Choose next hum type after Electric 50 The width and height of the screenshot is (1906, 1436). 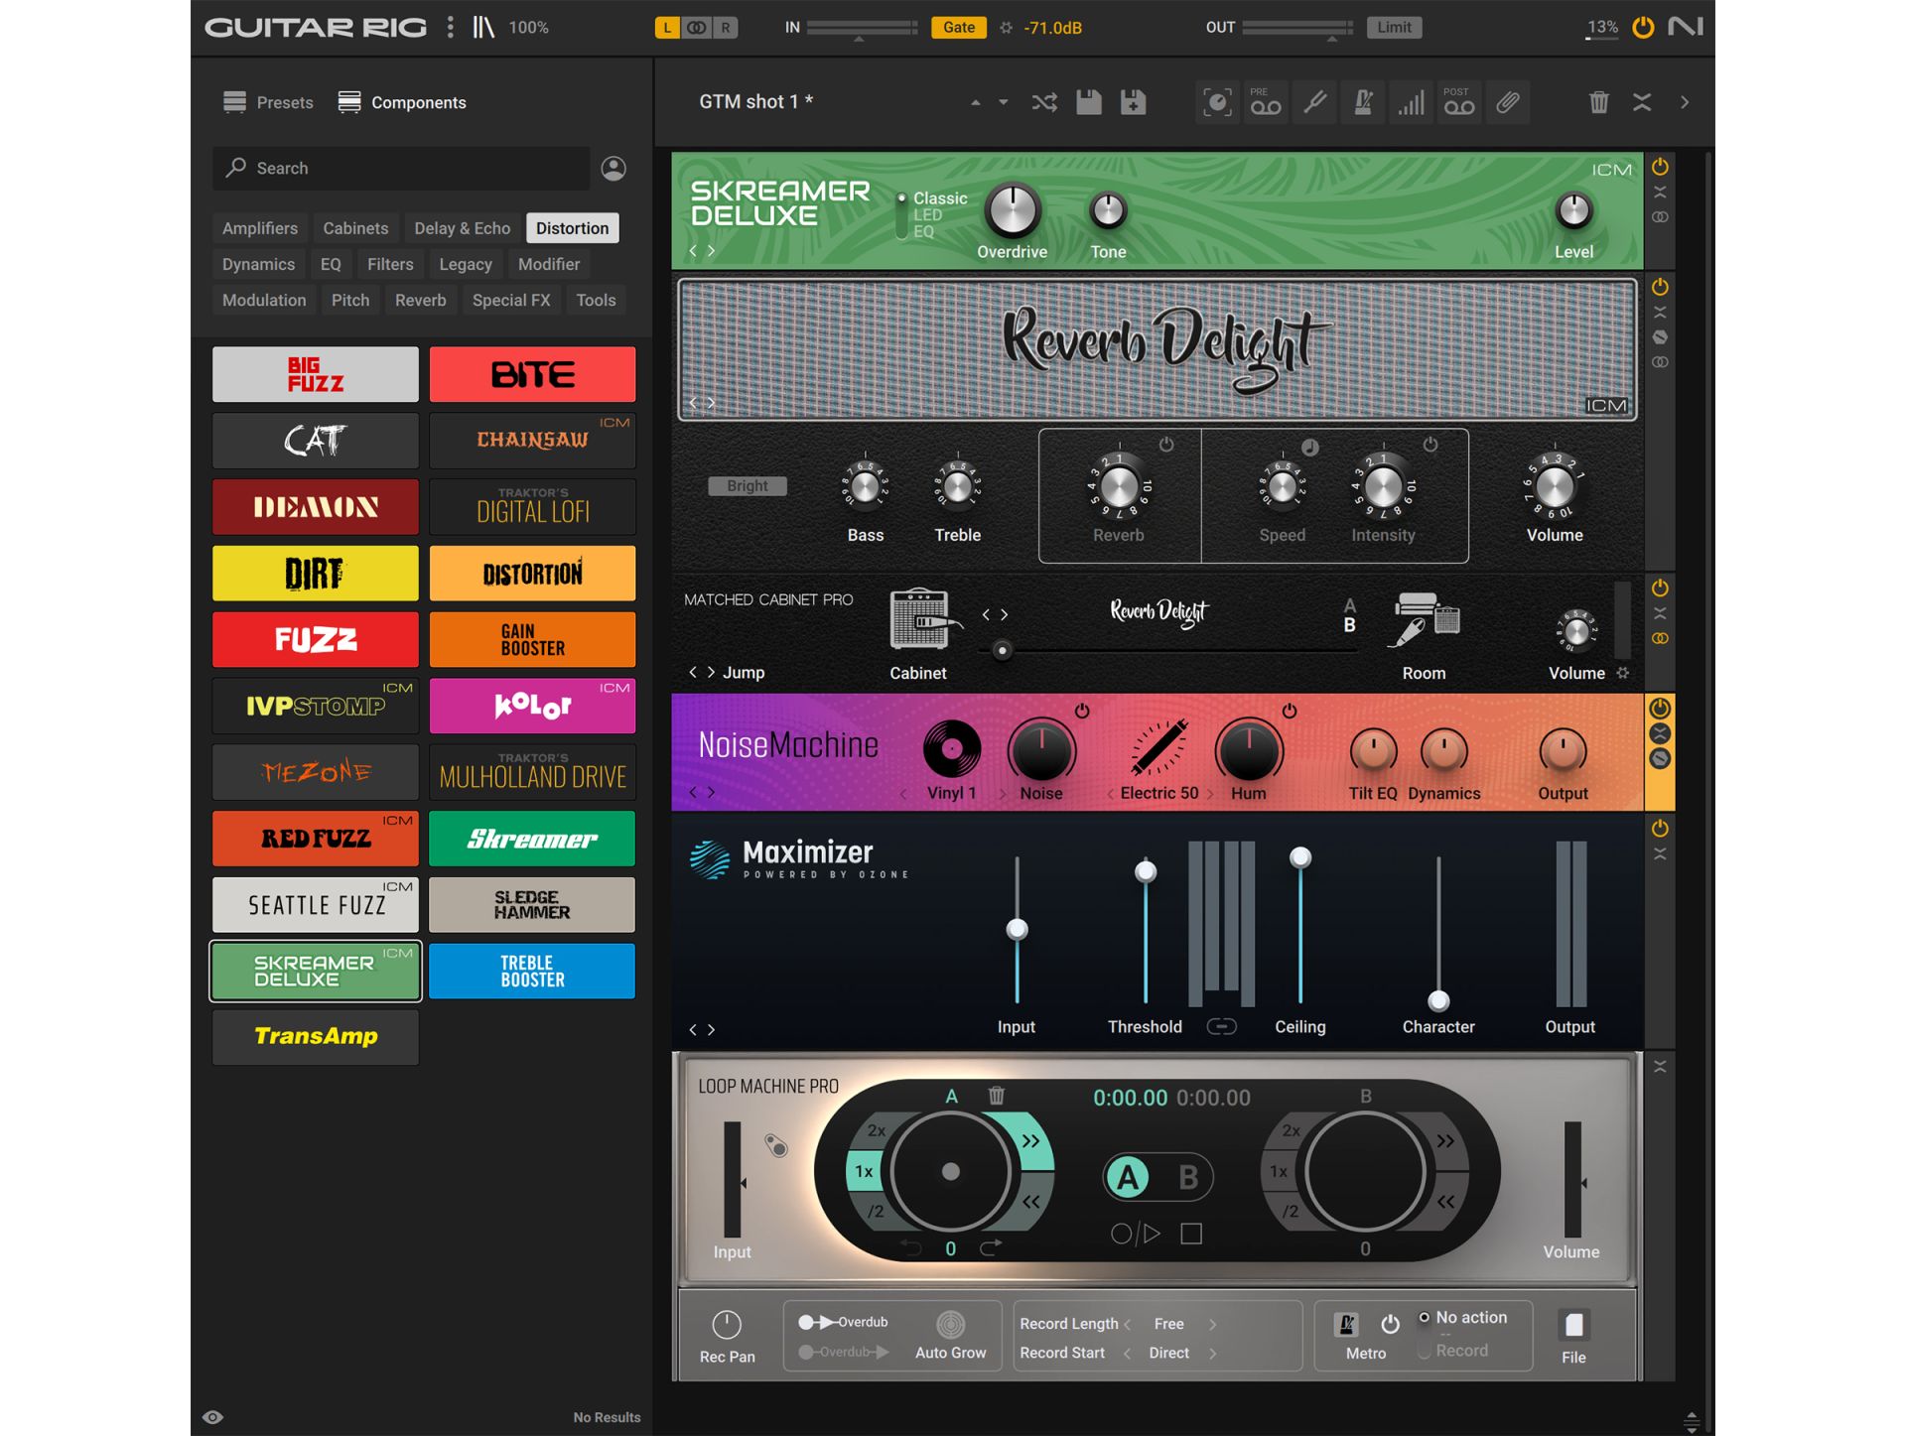(x=1210, y=793)
